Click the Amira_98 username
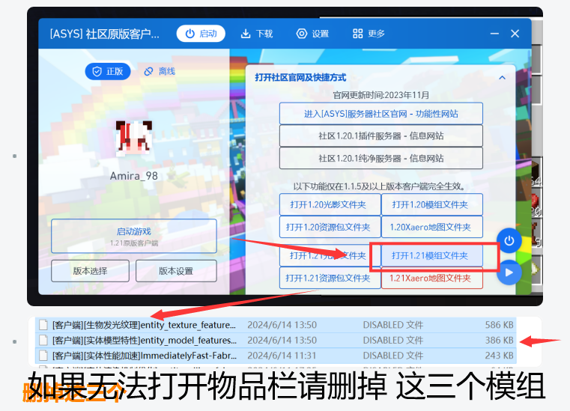The height and width of the screenshot is (411, 570). 134,176
